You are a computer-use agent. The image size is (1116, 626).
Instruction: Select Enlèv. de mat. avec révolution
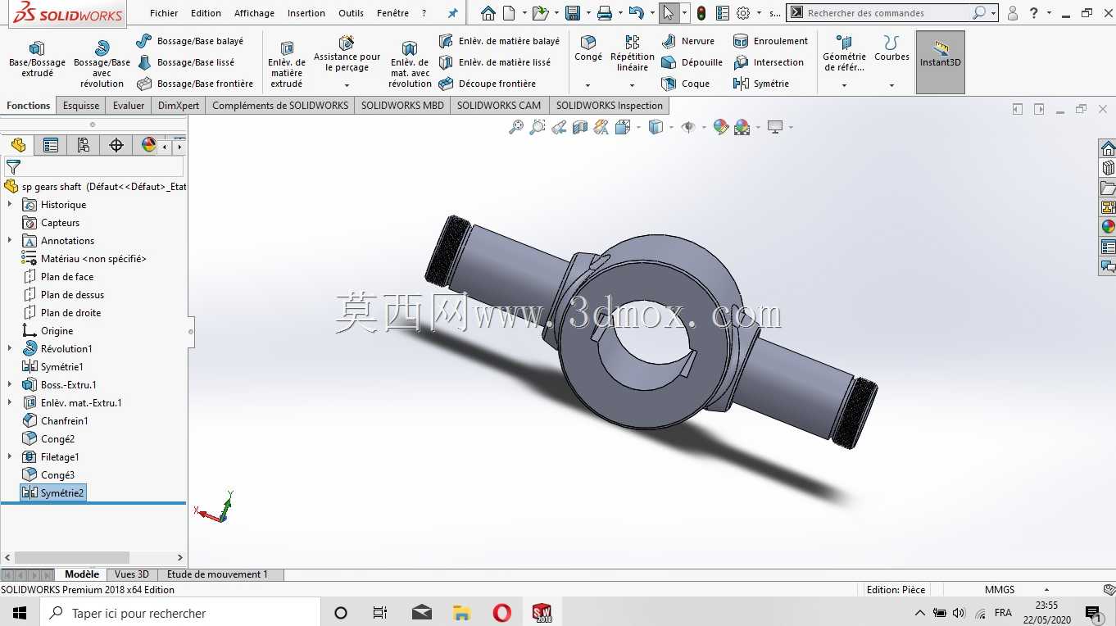[410, 64]
